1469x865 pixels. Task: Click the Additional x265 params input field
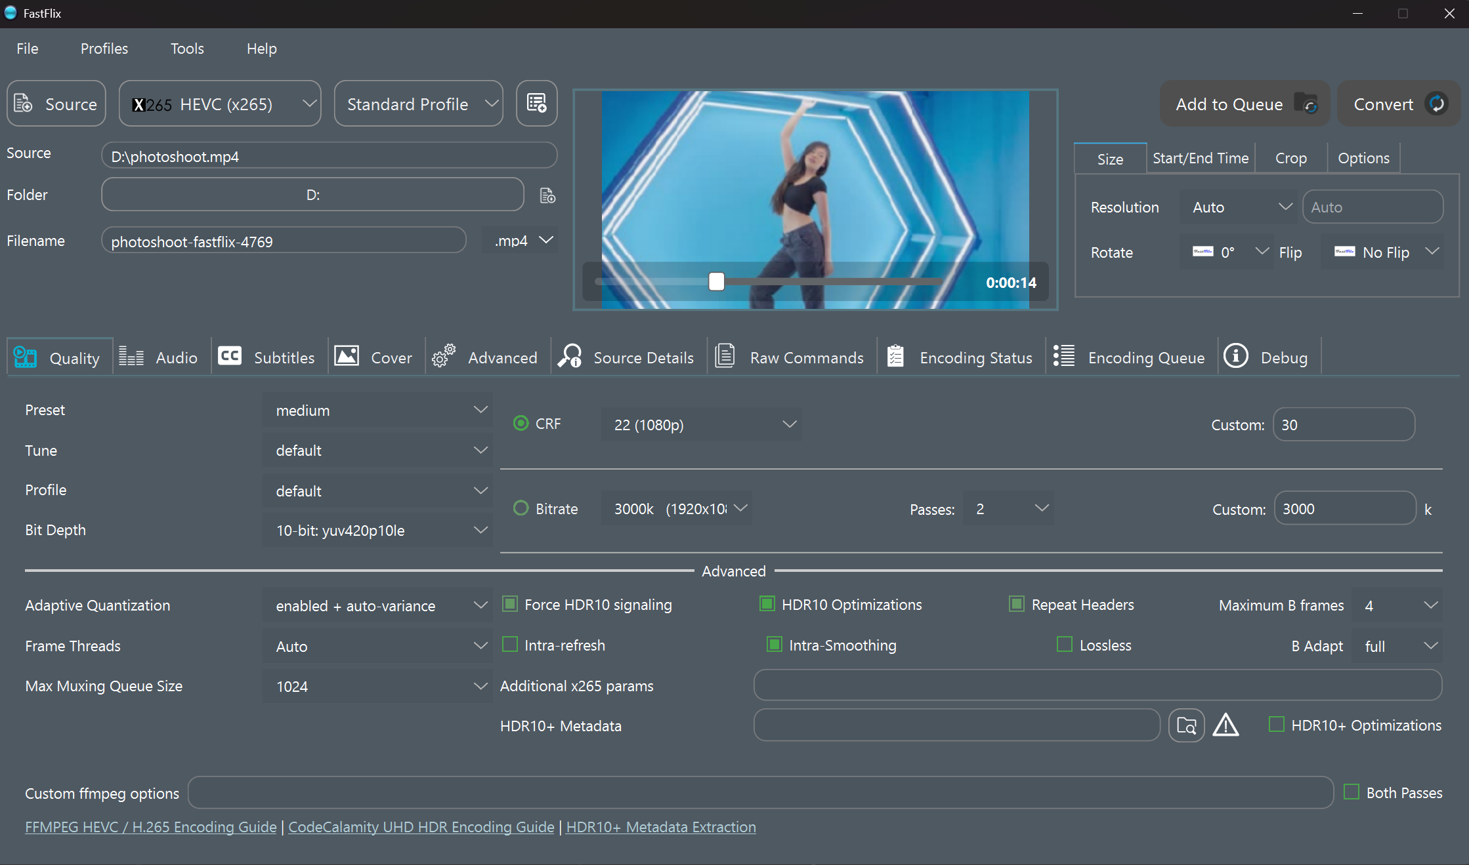click(1097, 685)
